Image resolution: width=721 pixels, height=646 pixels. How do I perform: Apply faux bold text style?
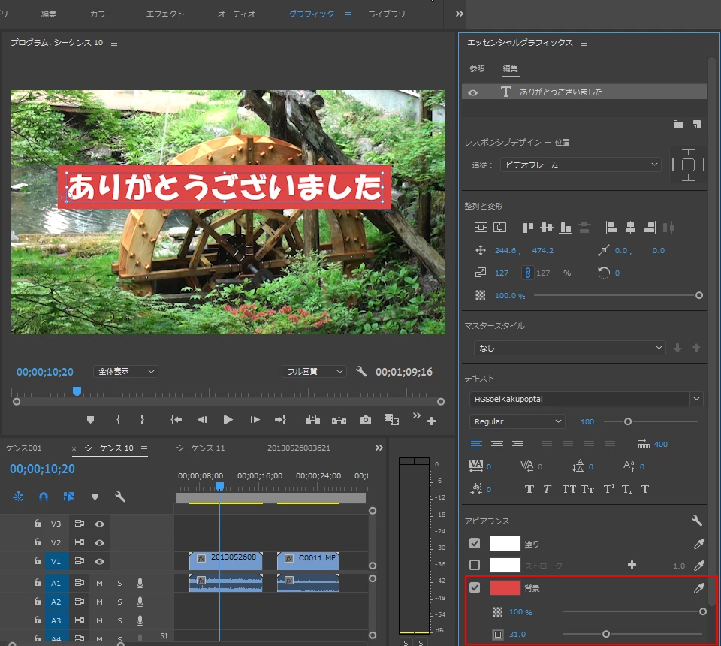[529, 489]
